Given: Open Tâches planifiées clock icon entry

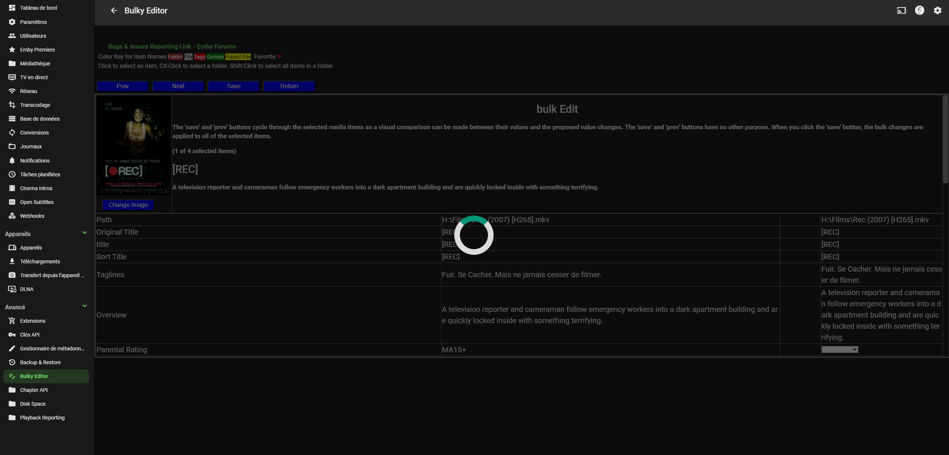Looking at the screenshot, I should pos(12,174).
